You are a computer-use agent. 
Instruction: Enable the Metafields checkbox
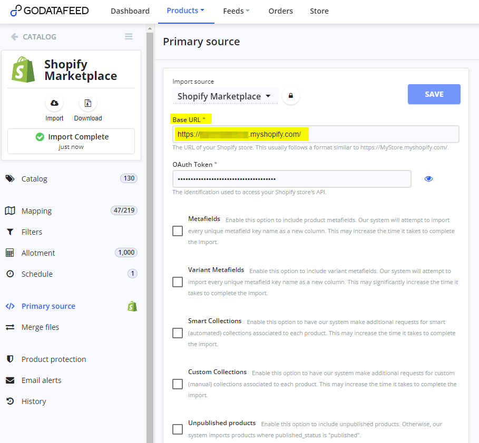point(178,231)
